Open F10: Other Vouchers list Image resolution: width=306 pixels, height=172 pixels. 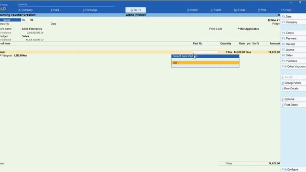[x=293, y=67]
